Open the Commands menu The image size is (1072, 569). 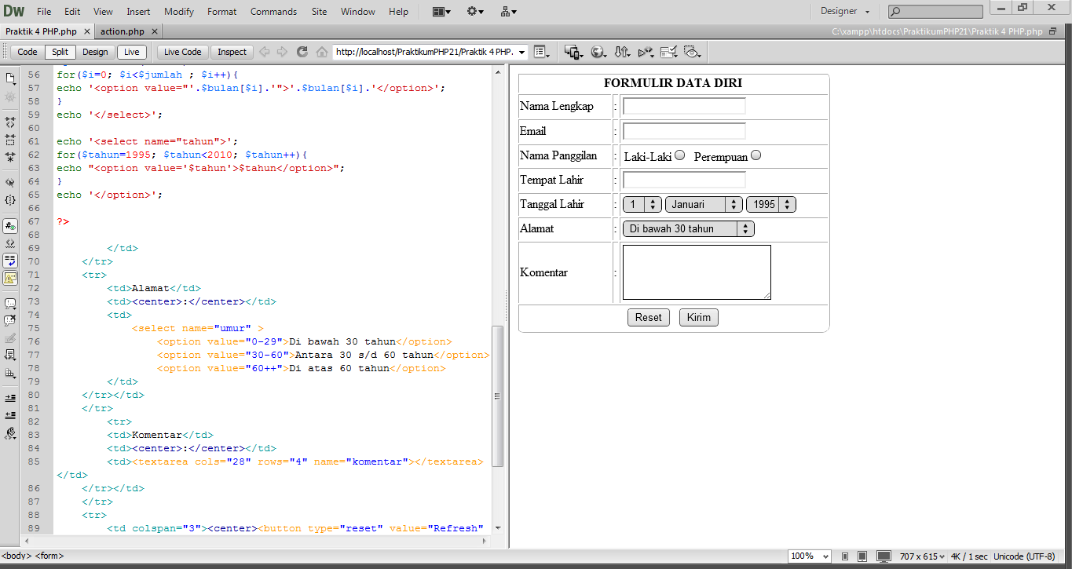(x=273, y=12)
